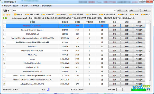Click the latency signal bars icon
Screen dimensions: 154x94
(x=48, y=89)
